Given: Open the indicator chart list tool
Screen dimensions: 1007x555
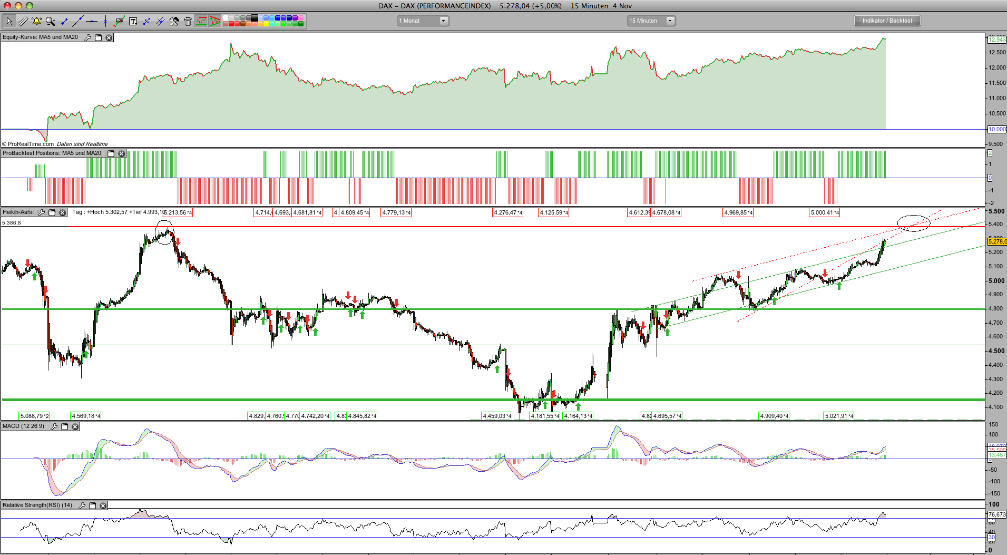Looking at the screenshot, I should click(x=119, y=21).
